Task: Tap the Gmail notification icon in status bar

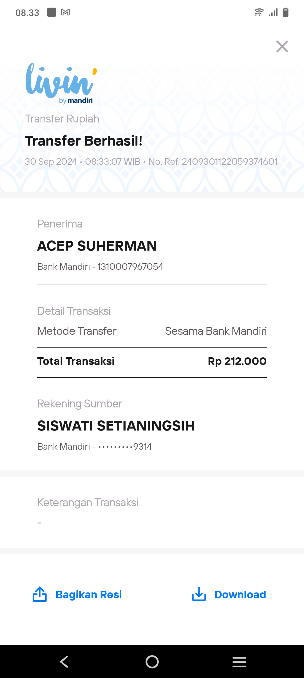Action: 66,12
